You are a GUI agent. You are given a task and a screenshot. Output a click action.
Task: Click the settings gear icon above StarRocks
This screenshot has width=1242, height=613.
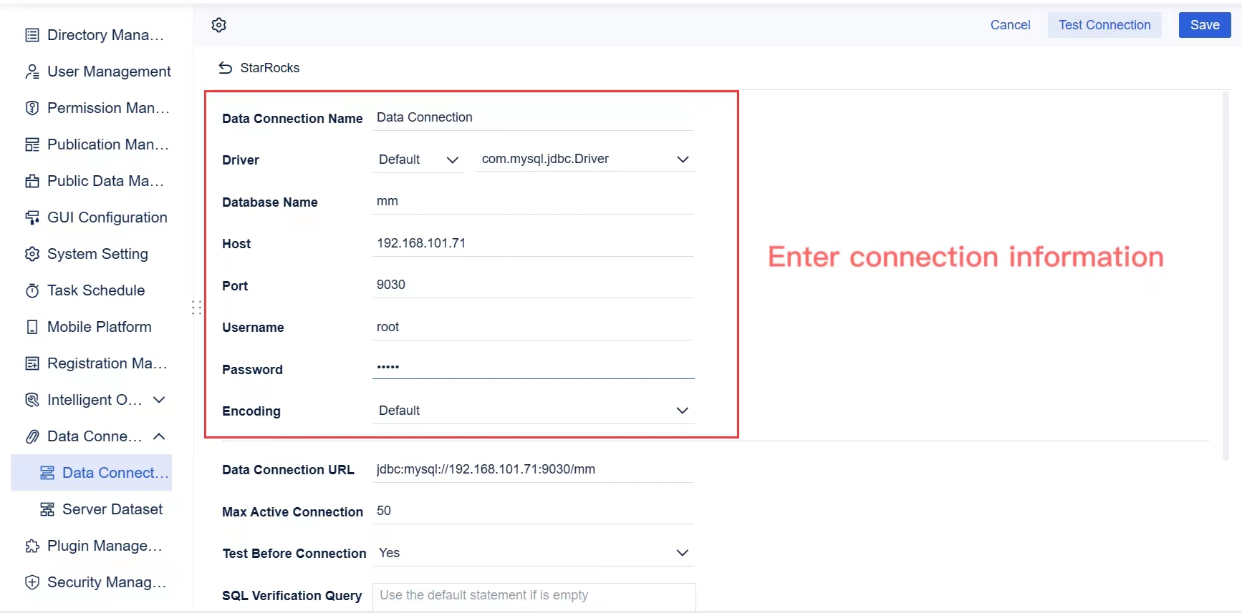pyautogui.click(x=219, y=25)
